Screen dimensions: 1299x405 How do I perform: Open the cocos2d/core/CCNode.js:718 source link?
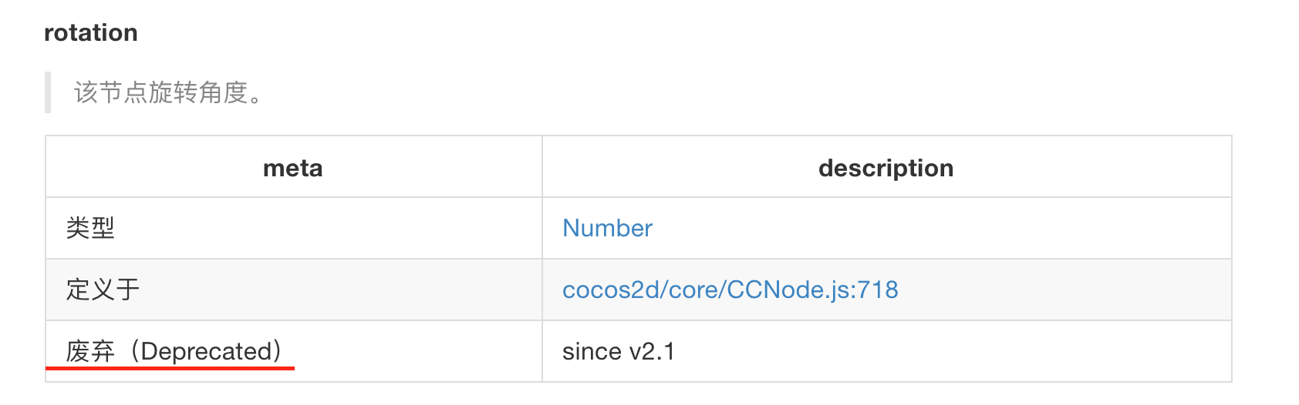[x=730, y=290]
